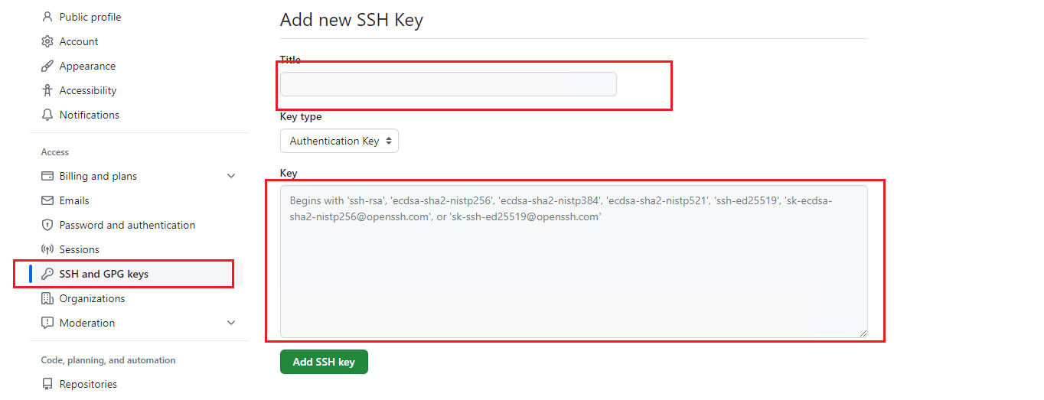Open the Moderation settings link
Image resolution: width=1044 pixels, height=400 pixels.
click(87, 323)
